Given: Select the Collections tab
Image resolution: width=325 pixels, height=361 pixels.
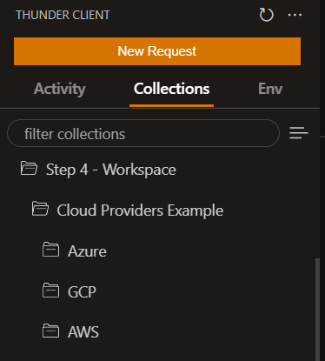Looking at the screenshot, I should [x=171, y=89].
